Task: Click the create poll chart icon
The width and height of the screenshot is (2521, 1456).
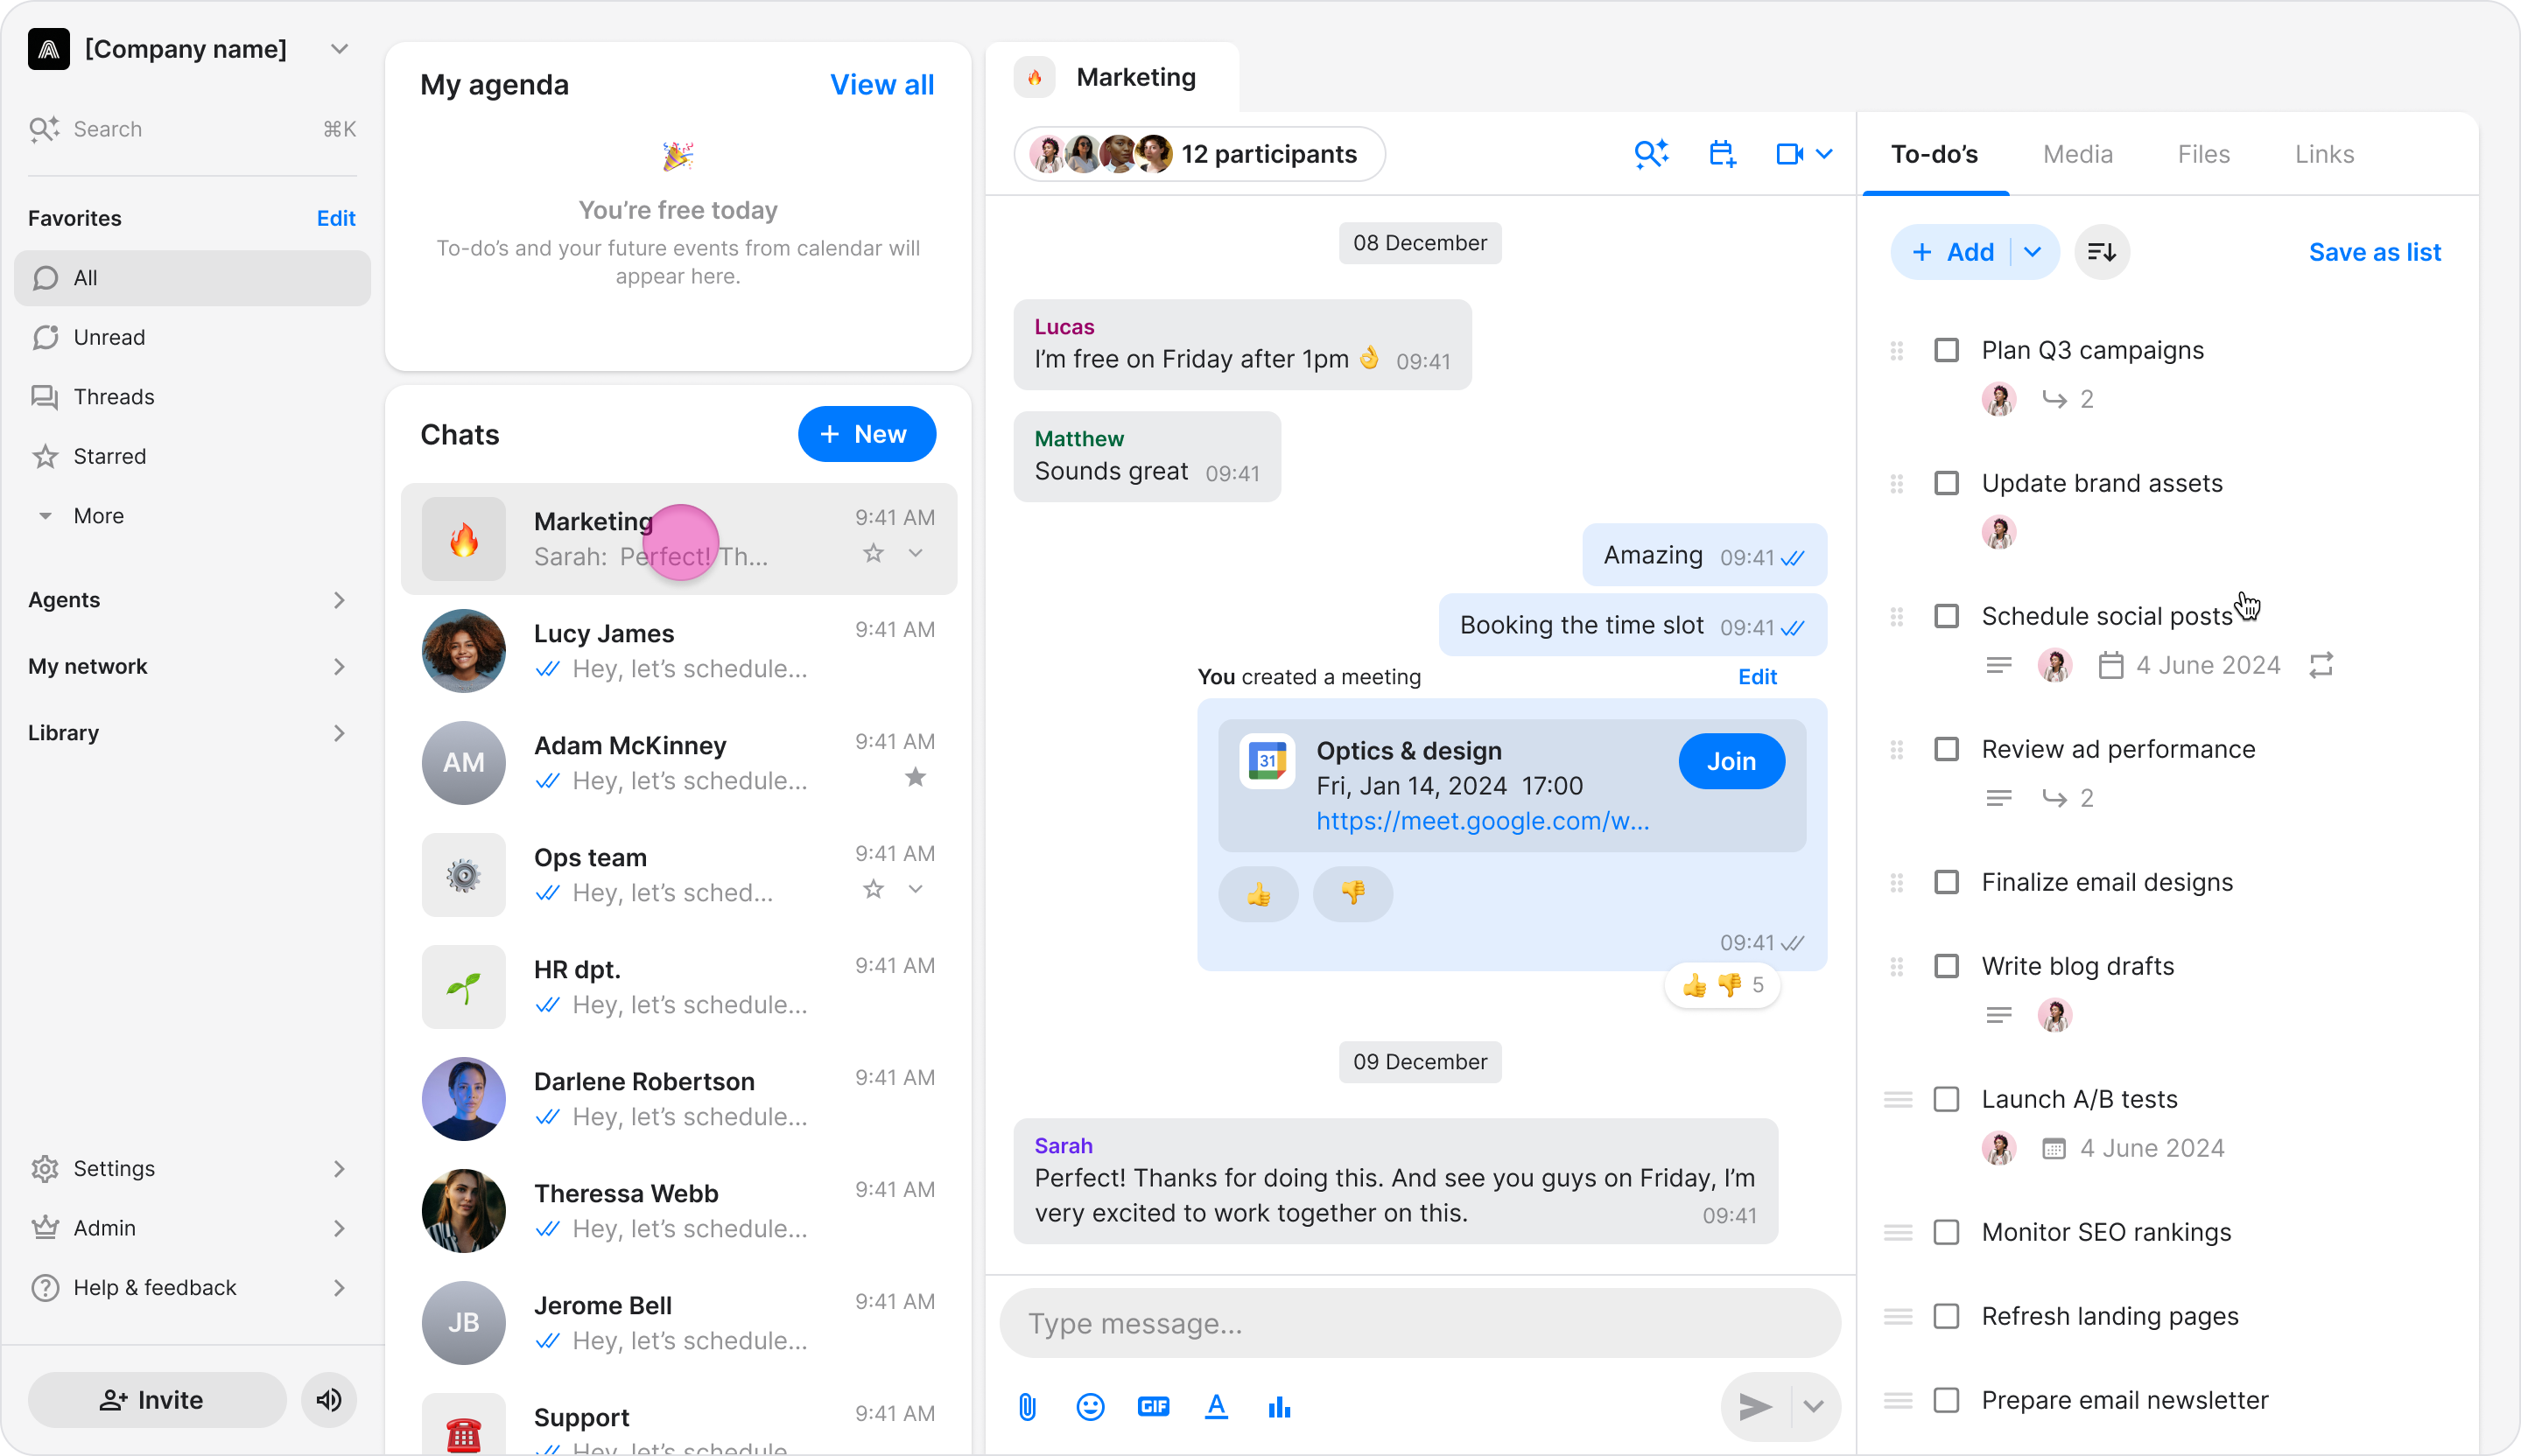Action: (1280, 1407)
